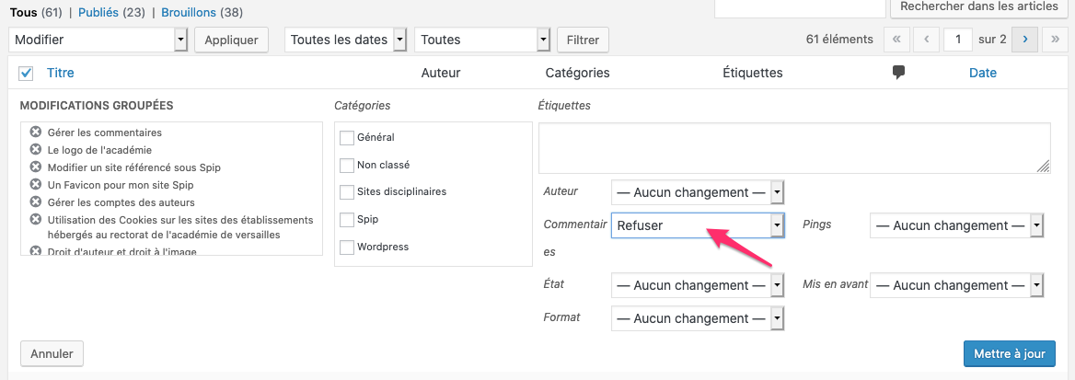Sort articles by the Date column

point(982,73)
